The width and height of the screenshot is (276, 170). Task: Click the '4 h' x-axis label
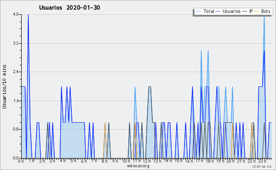(x=63, y=161)
